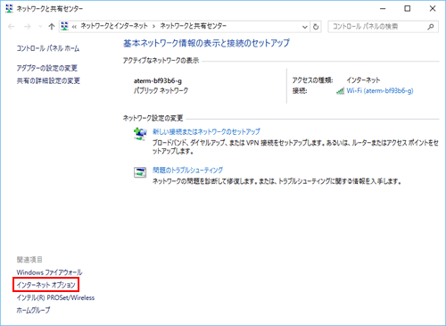
Task: Go back with the back arrow
Action: [x=12, y=27]
